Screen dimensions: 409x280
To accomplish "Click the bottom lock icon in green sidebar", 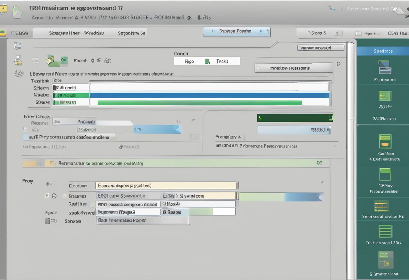I will [385, 260].
